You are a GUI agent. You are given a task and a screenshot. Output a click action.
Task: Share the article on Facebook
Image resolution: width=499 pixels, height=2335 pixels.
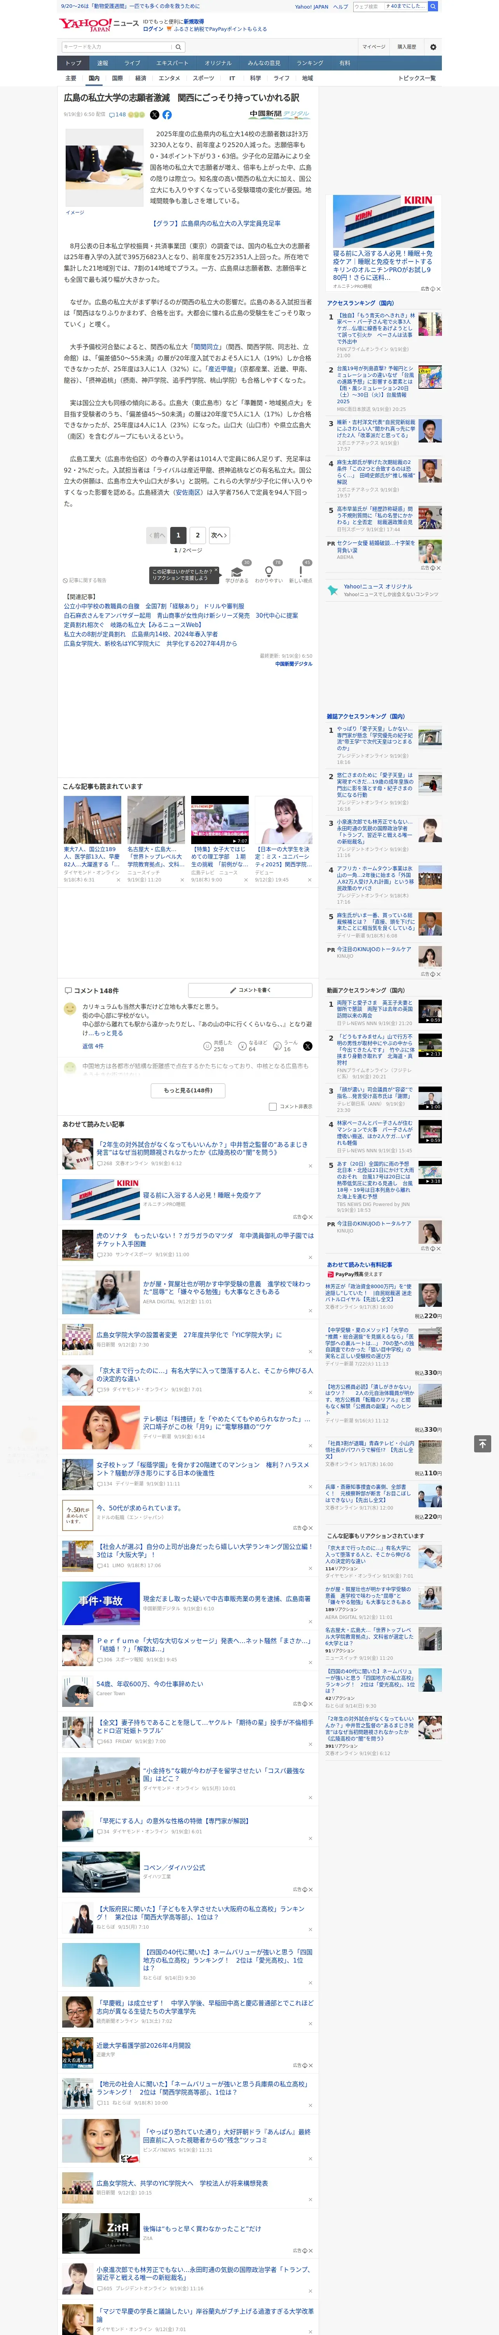(x=167, y=115)
